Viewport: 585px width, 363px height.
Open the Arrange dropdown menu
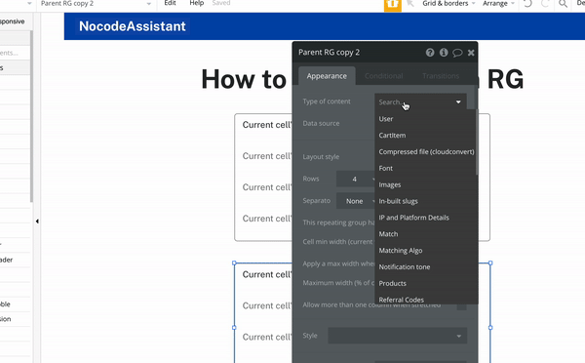pos(499,3)
